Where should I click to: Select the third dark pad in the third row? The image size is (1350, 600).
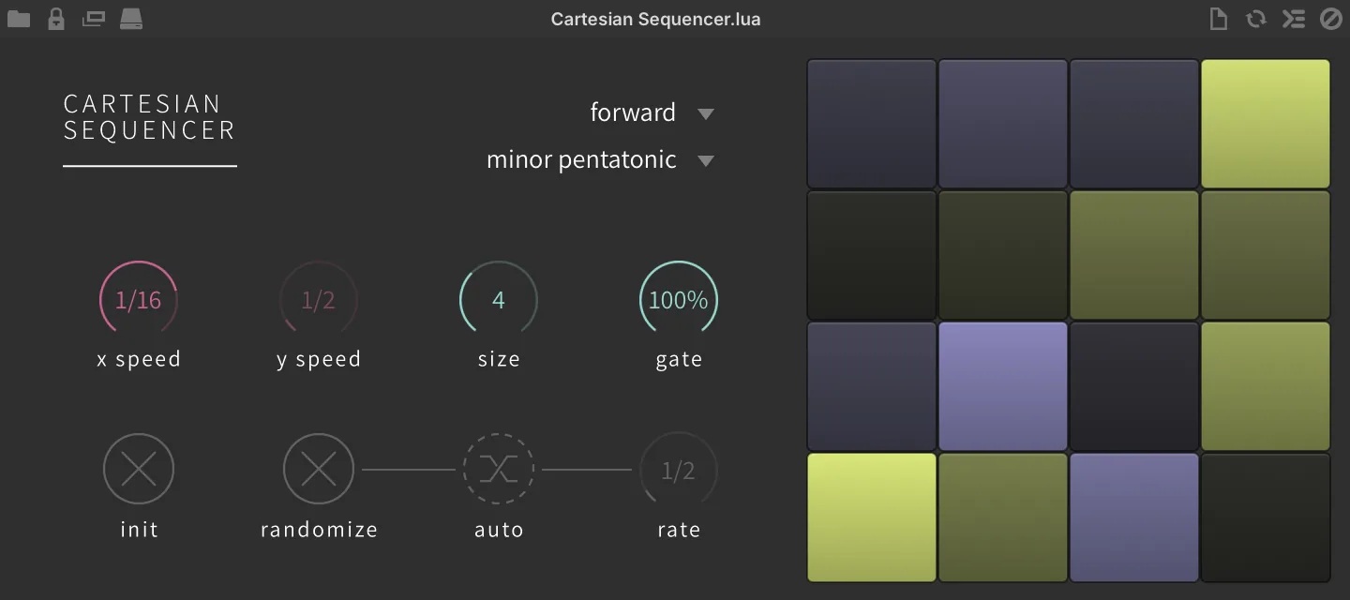click(x=1134, y=386)
